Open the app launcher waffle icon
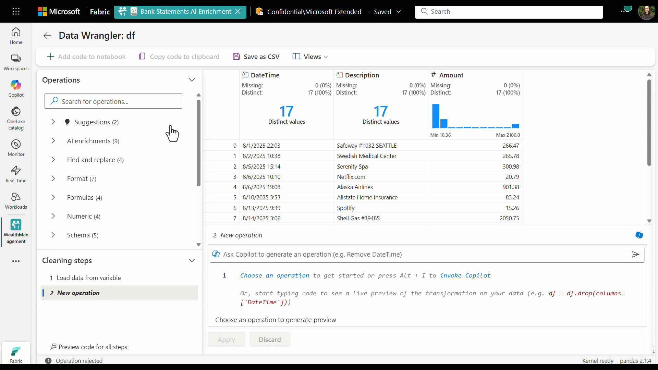The image size is (658, 370). [16, 11]
